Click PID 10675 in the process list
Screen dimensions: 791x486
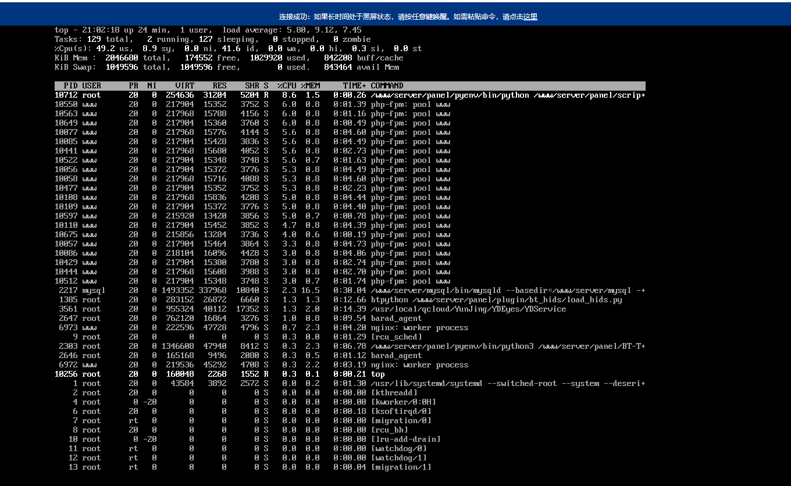coord(66,234)
